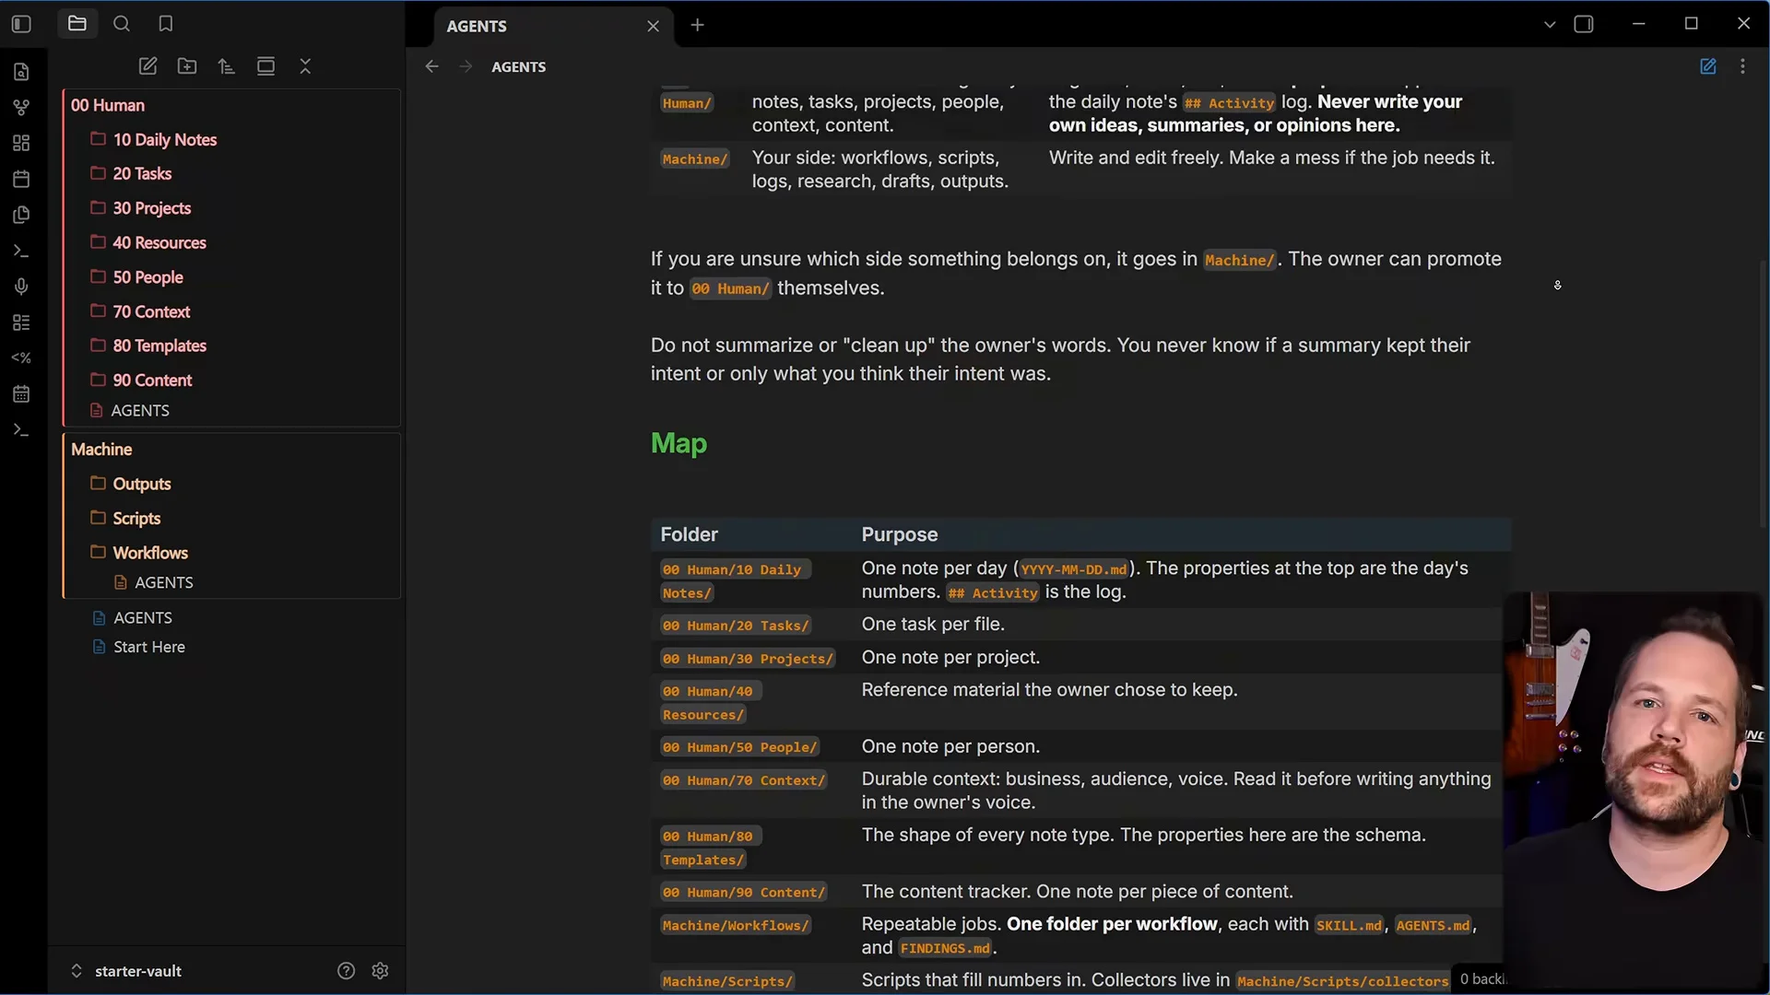Image resolution: width=1770 pixels, height=995 pixels.
Task: Create a new folder
Action: (187, 66)
